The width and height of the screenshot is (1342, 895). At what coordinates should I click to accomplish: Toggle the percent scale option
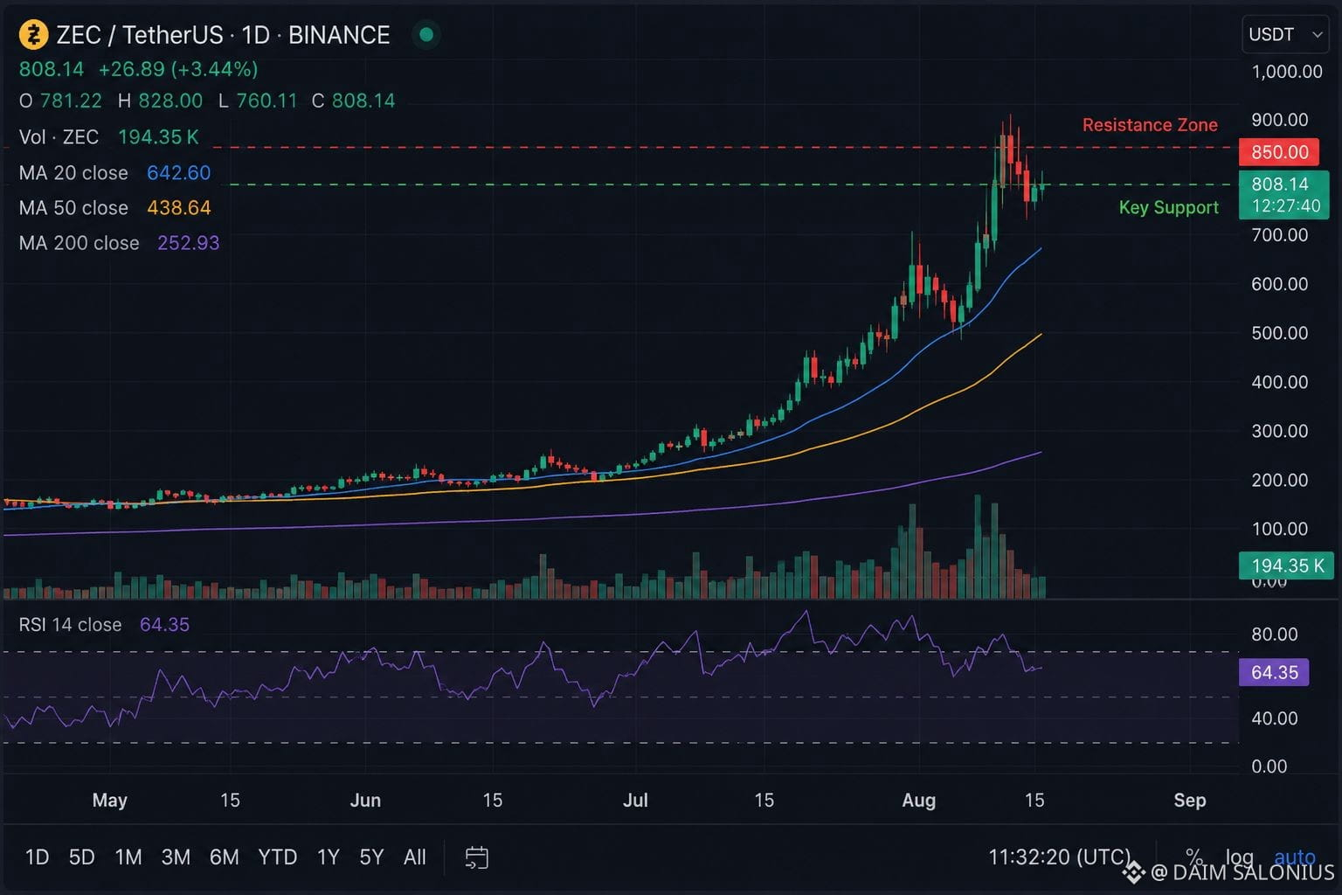pos(1193,857)
